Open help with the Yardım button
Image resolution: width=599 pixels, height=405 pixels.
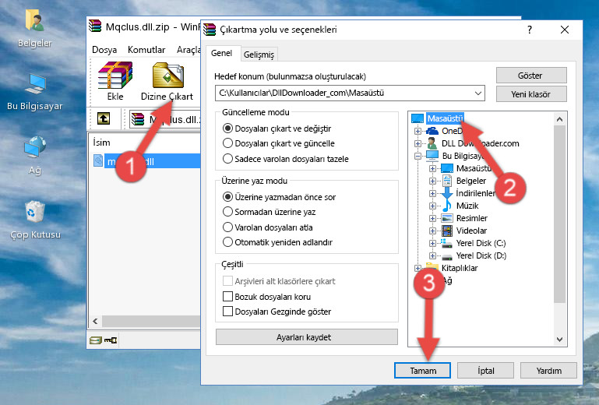point(548,371)
